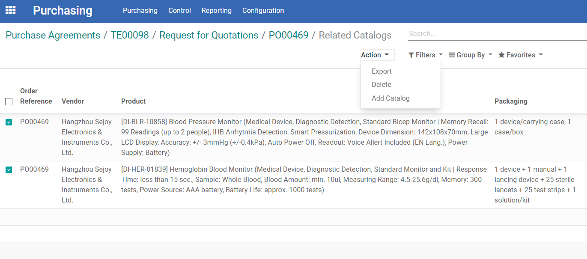This screenshot has height=259, width=587.
Task: Go to PO00469 breadcrumb
Action: (x=289, y=35)
